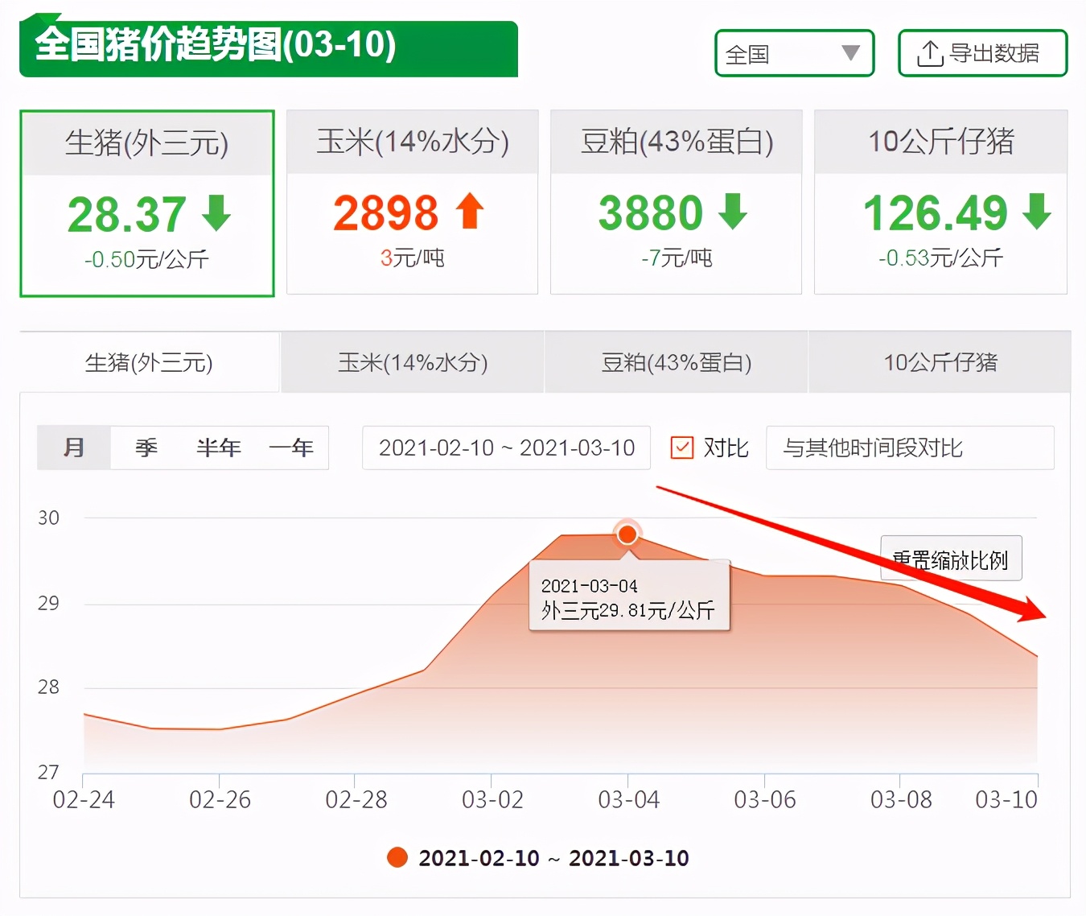
Task: Click the 02-26 x-axis label
Action: pos(220,799)
